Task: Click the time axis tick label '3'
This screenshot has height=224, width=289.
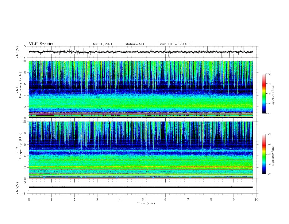Action: [x=97, y=199]
